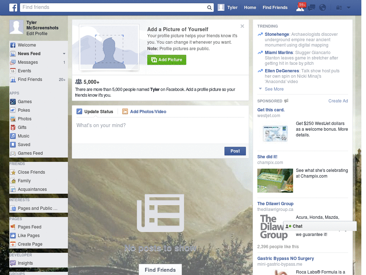The height and width of the screenshot is (275, 366).
Task: Click the Pages Feed icon
Action: click(x=13, y=227)
